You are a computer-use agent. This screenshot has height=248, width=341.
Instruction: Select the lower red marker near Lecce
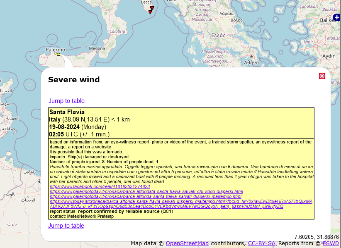150,12
